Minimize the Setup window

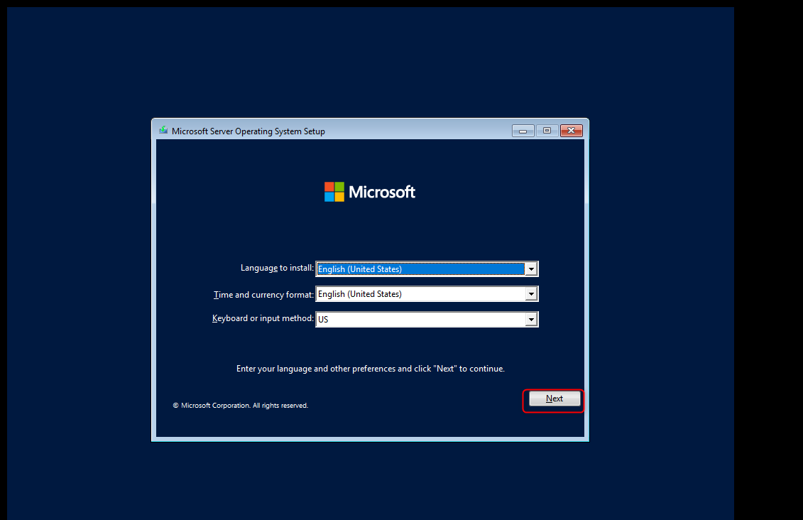pos(523,131)
